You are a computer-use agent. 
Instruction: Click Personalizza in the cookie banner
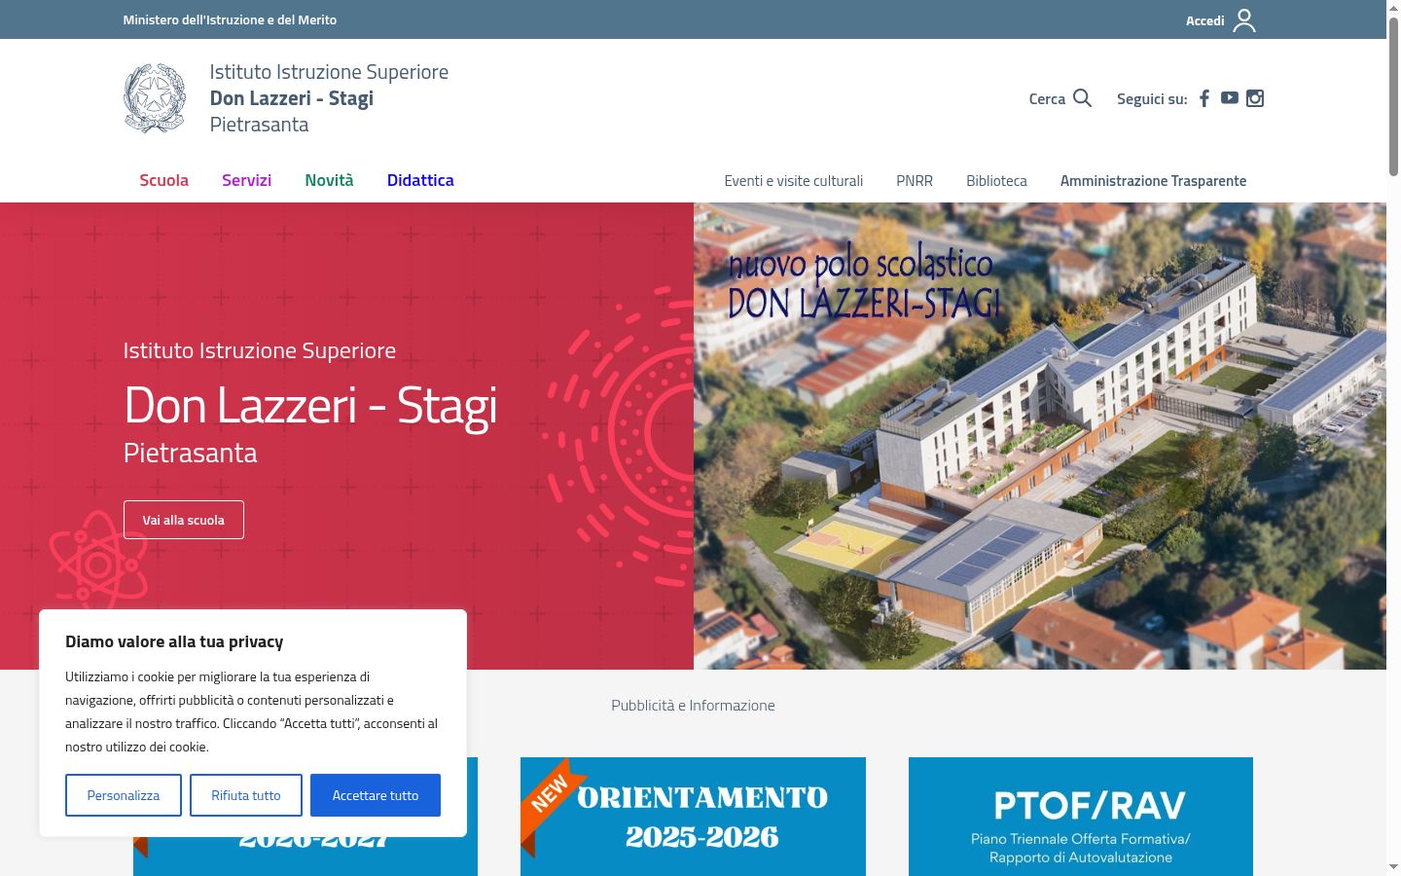(124, 795)
